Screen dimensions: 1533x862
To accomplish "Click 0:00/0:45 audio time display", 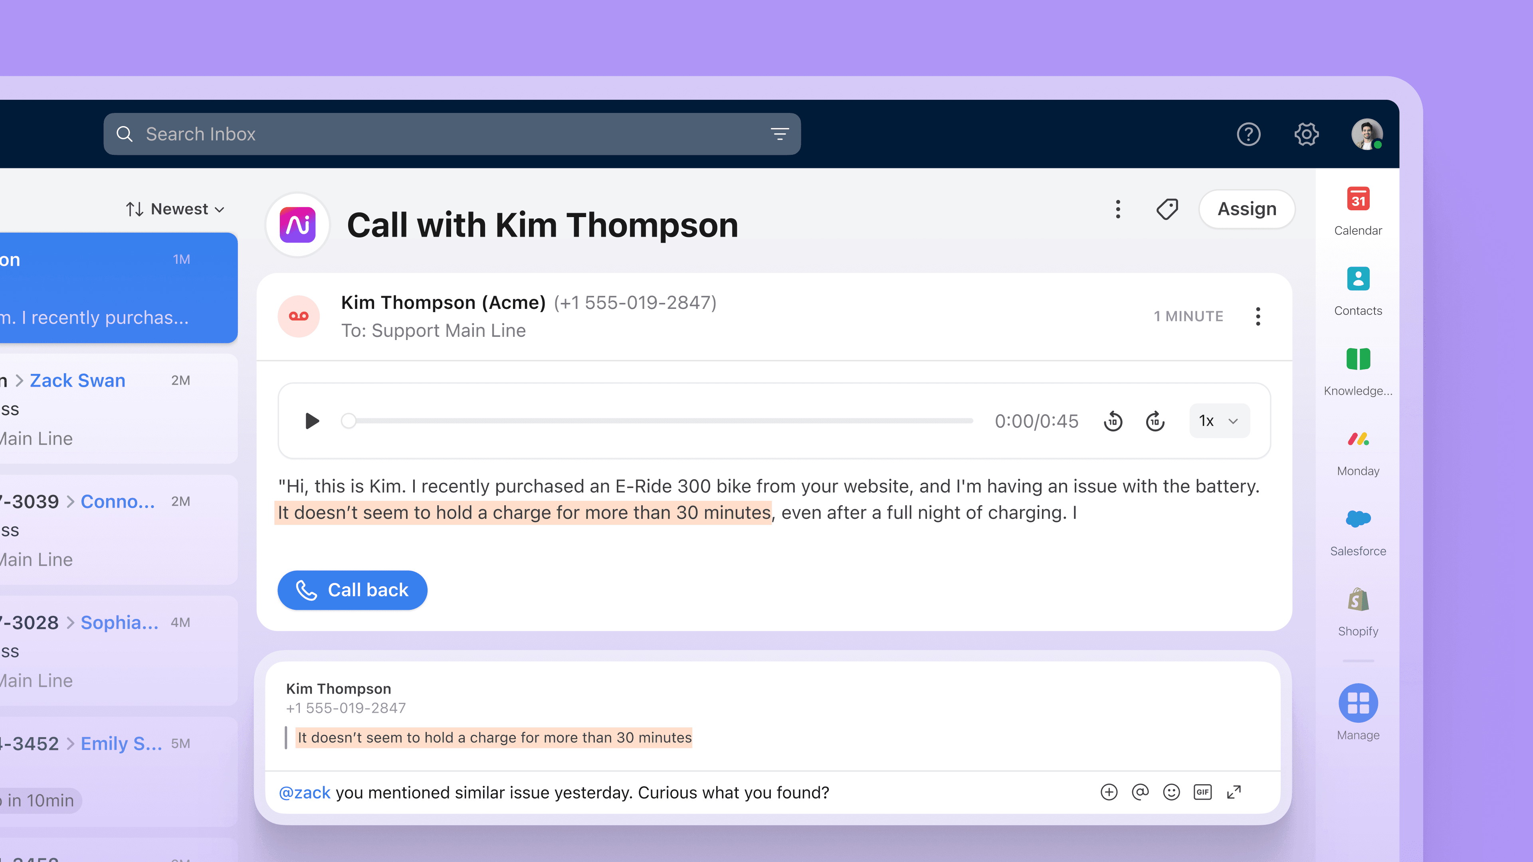I will pos(1036,421).
